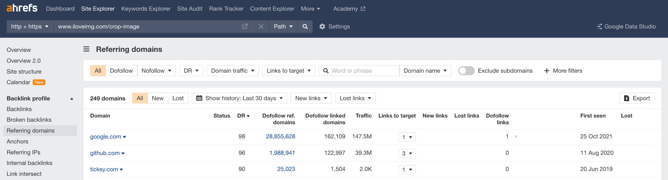Open Site Explorer tab
The width and height of the screenshot is (668, 180).
(98, 9)
